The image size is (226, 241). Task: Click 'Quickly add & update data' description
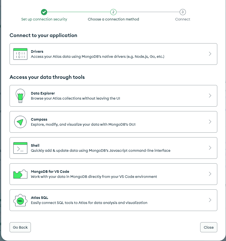[101, 150]
